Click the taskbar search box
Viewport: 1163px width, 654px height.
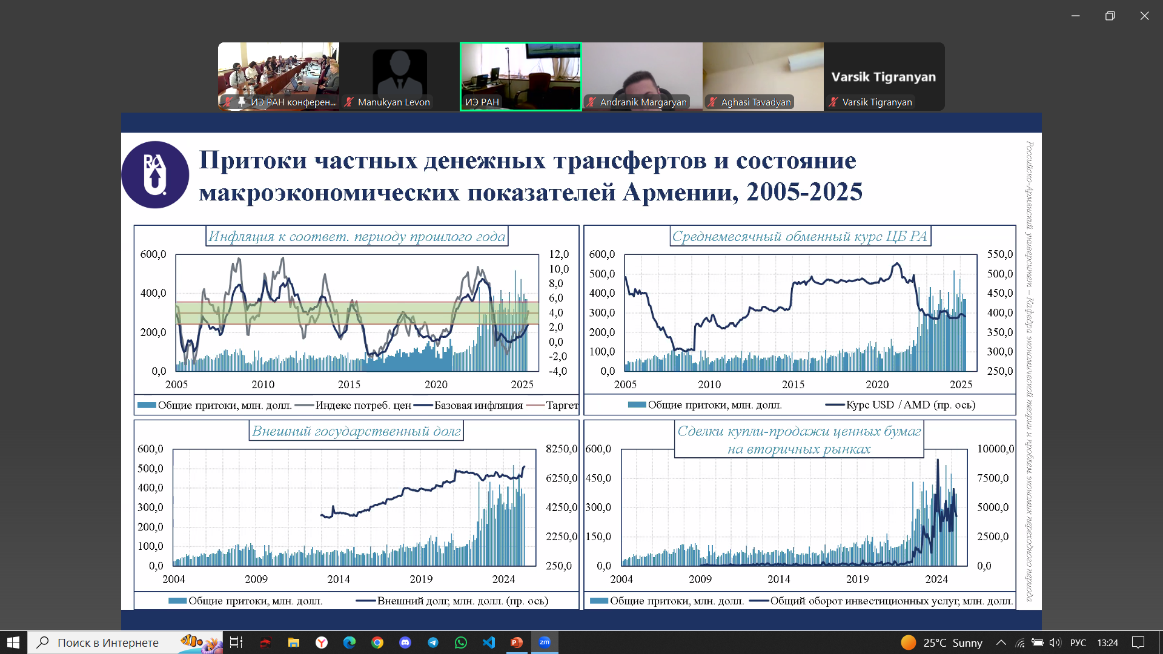click(125, 642)
